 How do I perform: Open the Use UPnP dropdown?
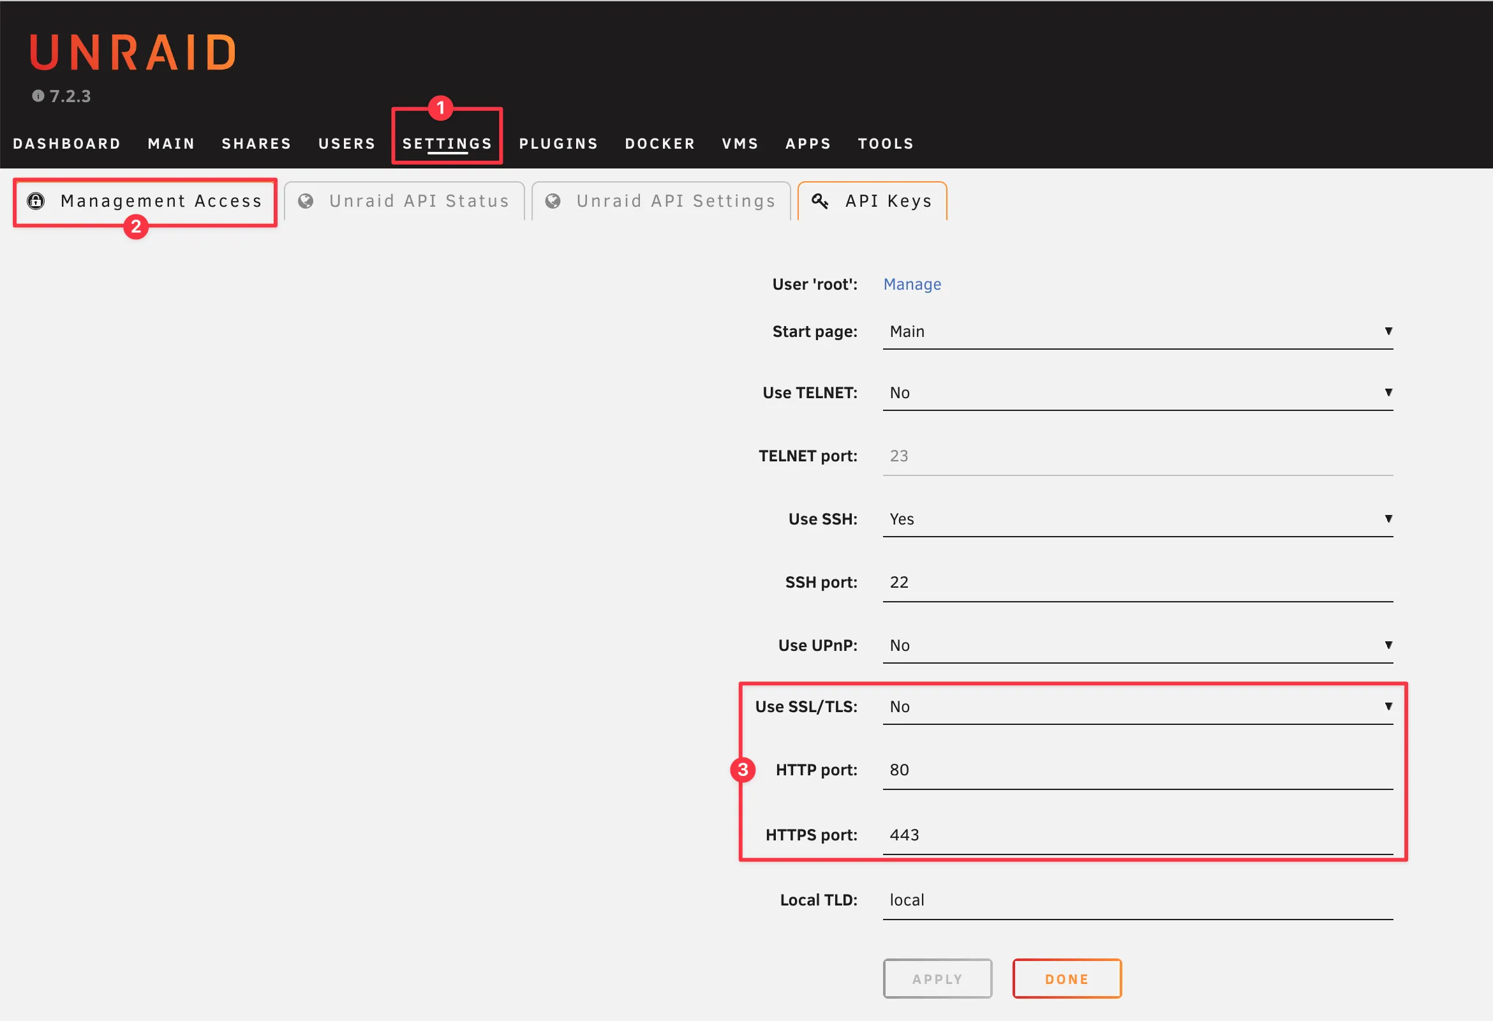[x=1138, y=646]
